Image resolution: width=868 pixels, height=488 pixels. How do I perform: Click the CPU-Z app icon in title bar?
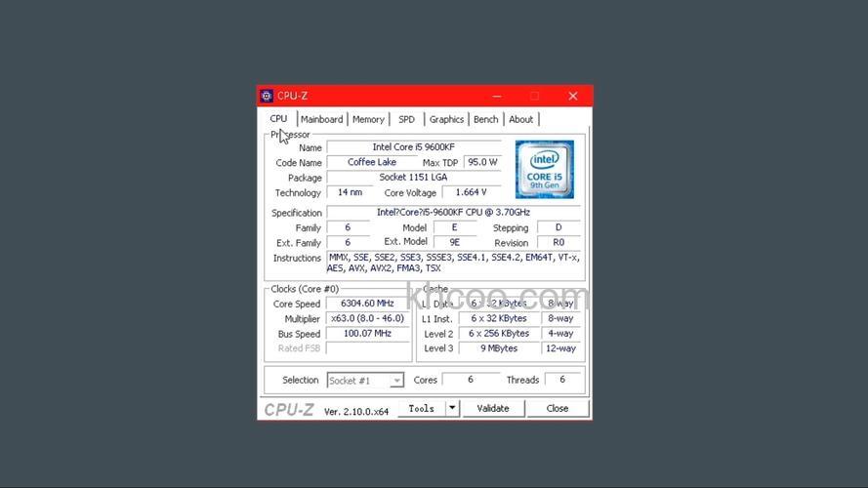pyautogui.click(x=267, y=96)
